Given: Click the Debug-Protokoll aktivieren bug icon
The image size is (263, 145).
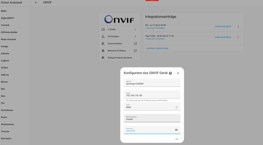Looking at the screenshot, I should 103,58.
